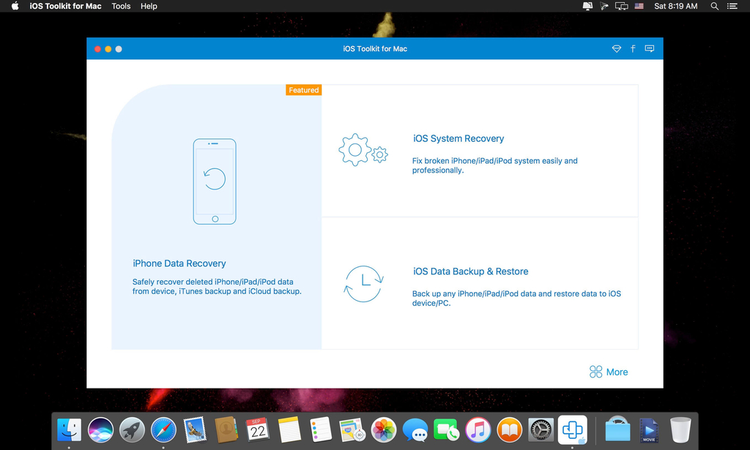The height and width of the screenshot is (450, 750).
Task: Open the iOS Toolkit for Mac app menu
Action: (65, 6)
